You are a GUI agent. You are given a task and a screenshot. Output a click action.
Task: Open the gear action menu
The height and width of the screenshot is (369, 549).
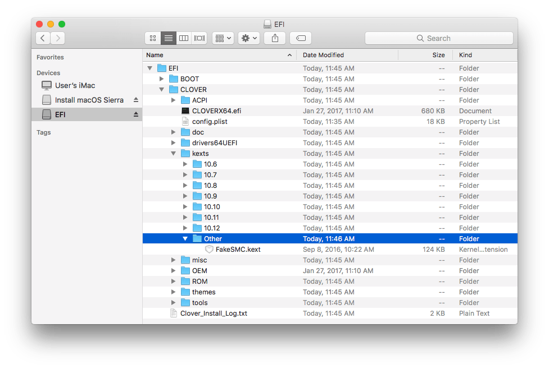click(249, 38)
